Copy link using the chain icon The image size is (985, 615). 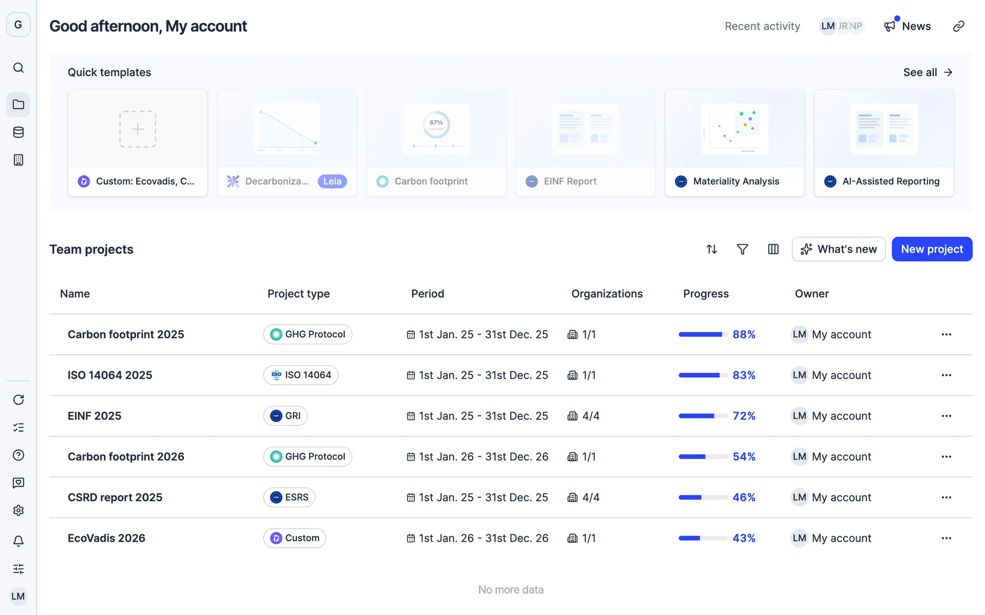958,26
